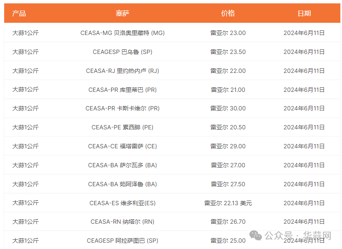This screenshot has height=249, width=342.
Task: Select CEASA-PR 卡斯卡维尔 (PR) market cell
Action: (x=123, y=108)
